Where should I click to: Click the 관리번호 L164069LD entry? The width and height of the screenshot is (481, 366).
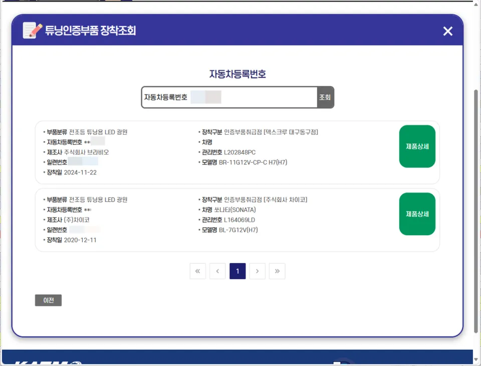[228, 220]
